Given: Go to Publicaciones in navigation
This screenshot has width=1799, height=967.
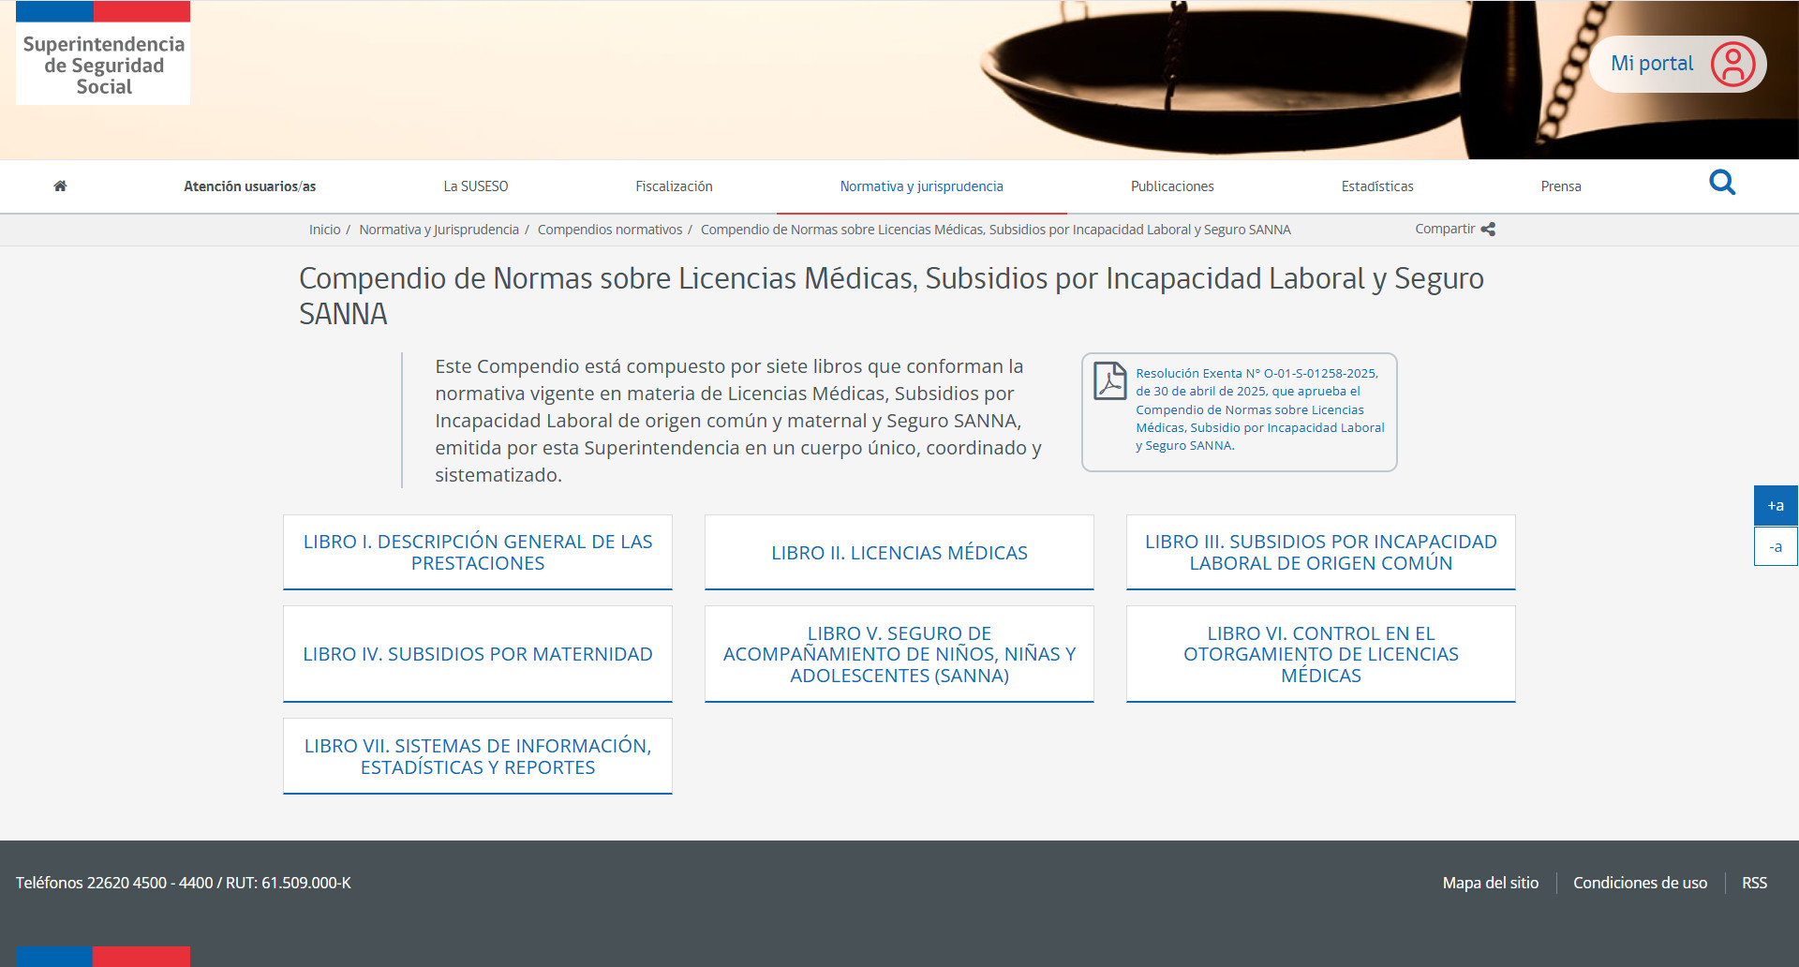Looking at the screenshot, I should (1171, 186).
